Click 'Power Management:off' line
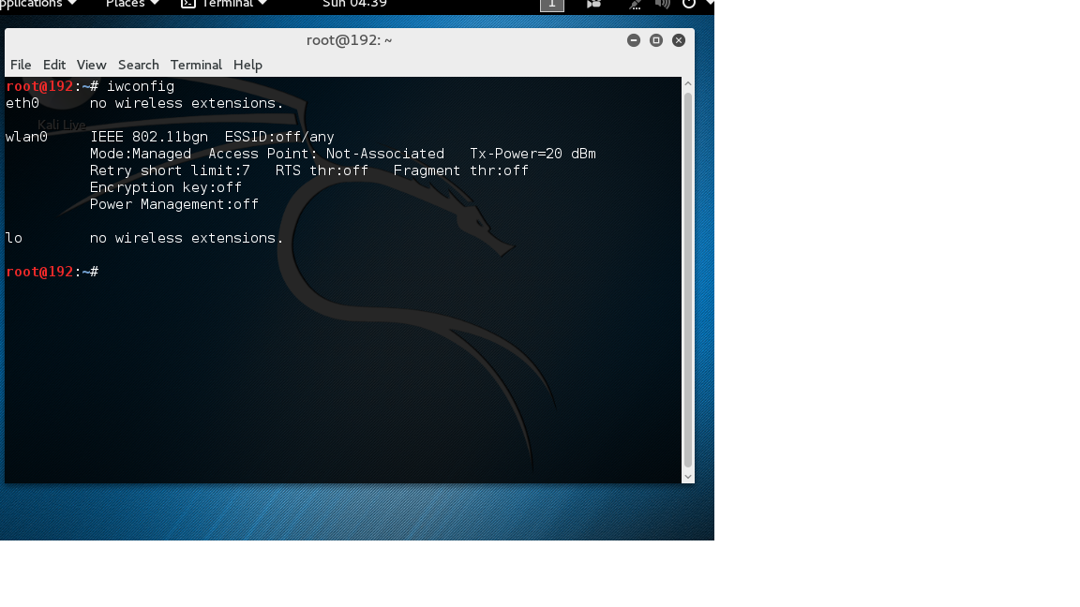 pyautogui.click(x=174, y=204)
